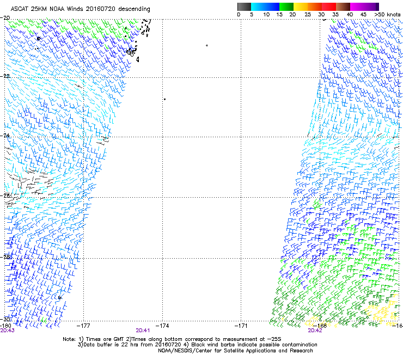Click the tiny island circle east of -174

[206, 46]
